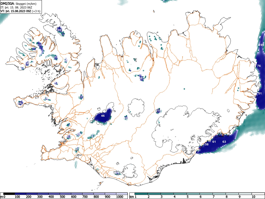Image resolution: width=265 pixels, height=199 pixels.
Task: Select the value 63 on southeast coast
Action: 224,142
